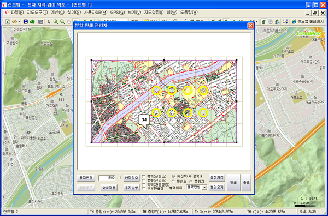The image size is (328, 216).
Task: Select the 쪽번호 radio button
Action: [173, 182]
